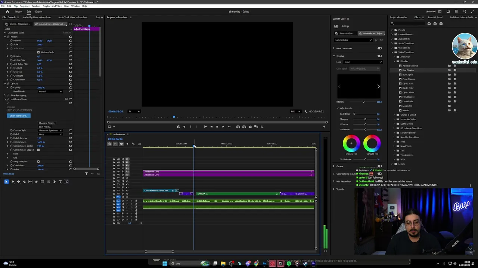Click the Add Marker button in the Program monitor
The width and height of the screenshot is (478, 268).
[184, 127]
